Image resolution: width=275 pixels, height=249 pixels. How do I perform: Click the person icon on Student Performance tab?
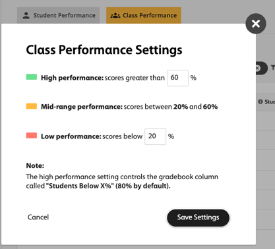click(x=26, y=15)
